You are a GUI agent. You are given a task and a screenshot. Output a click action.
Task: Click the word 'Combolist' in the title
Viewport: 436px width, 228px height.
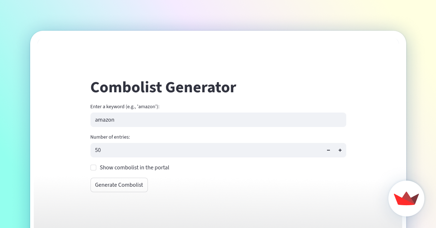point(126,87)
